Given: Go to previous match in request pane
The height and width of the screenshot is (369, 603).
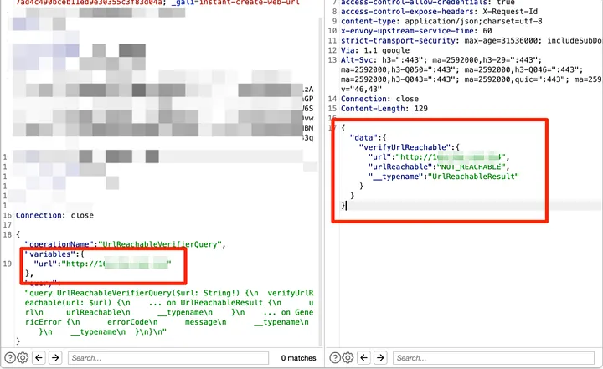Looking at the screenshot, I should pos(39,358).
